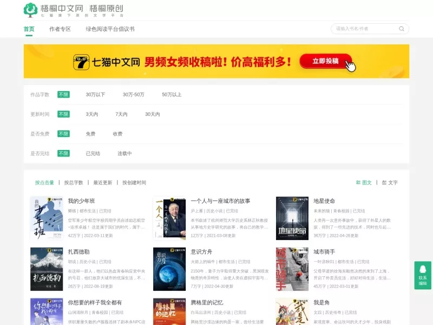Click the 36万字 | 2022-04-26更新 info line
The height and width of the screenshot is (325, 433).
coord(336,236)
